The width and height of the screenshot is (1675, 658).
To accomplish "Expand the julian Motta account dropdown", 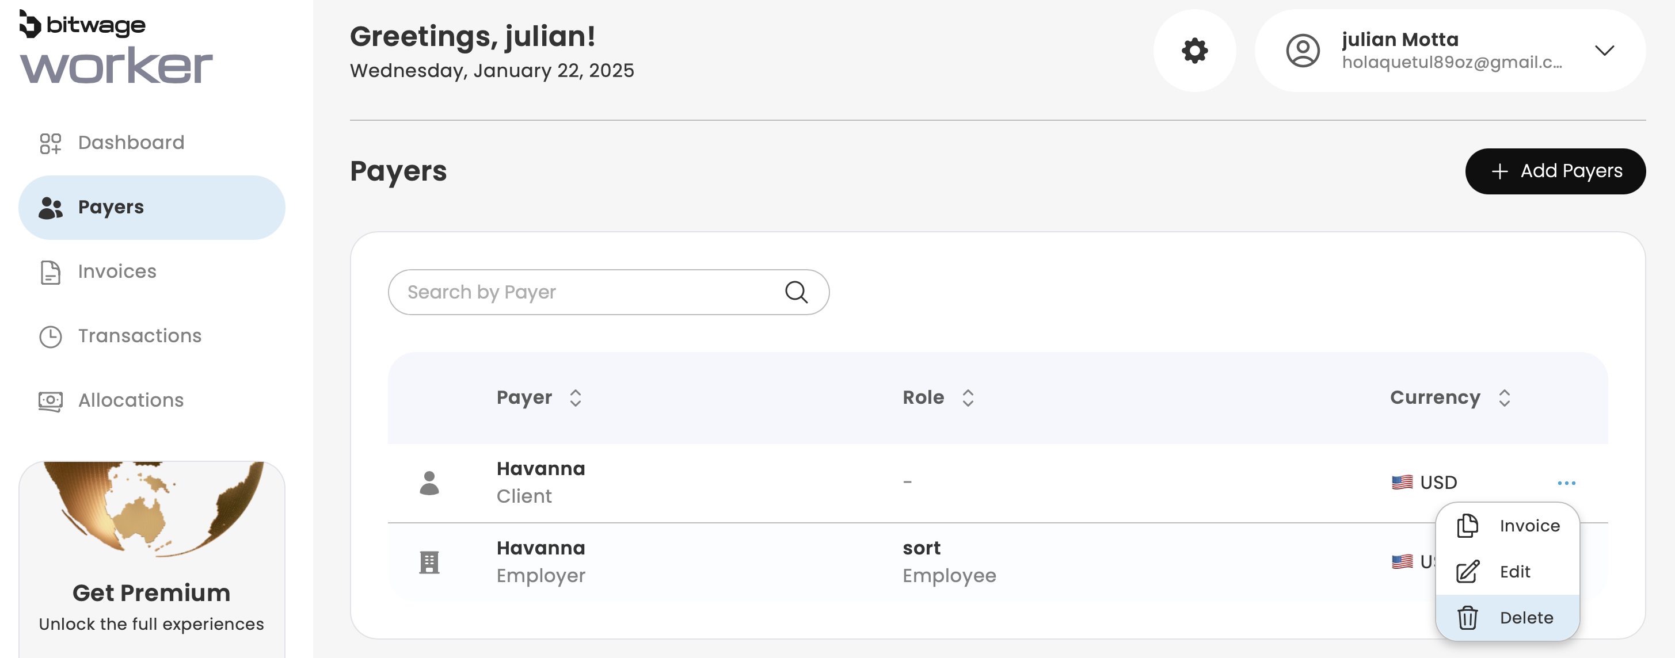I will pyautogui.click(x=1604, y=51).
